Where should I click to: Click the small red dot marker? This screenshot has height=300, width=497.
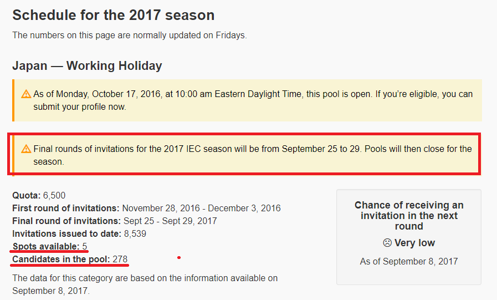(x=179, y=257)
